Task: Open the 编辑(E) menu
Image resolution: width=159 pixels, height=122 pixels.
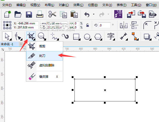Action: (21, 5)
